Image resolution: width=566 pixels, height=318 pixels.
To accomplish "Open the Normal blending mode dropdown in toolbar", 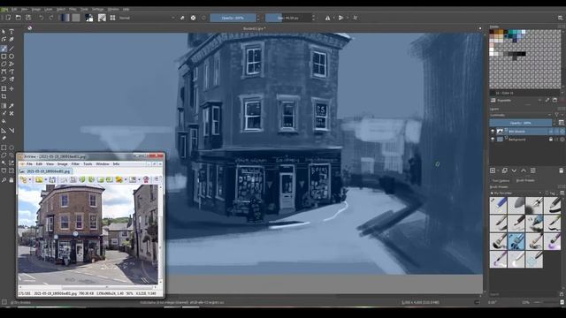I will point(147,18).
